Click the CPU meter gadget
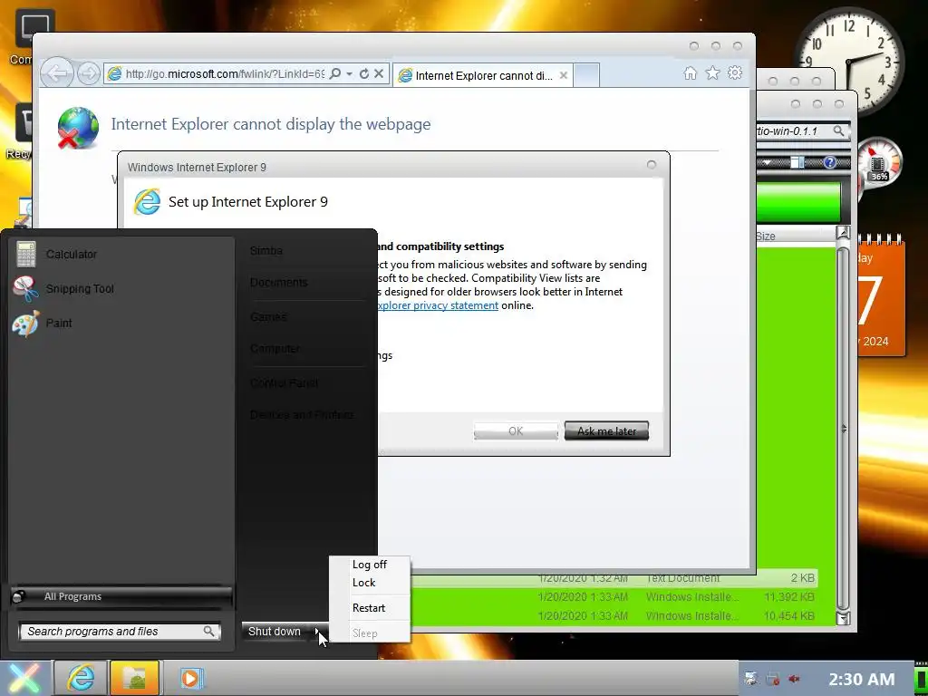Viewport: 928px width, 696px height. (879, 162)
